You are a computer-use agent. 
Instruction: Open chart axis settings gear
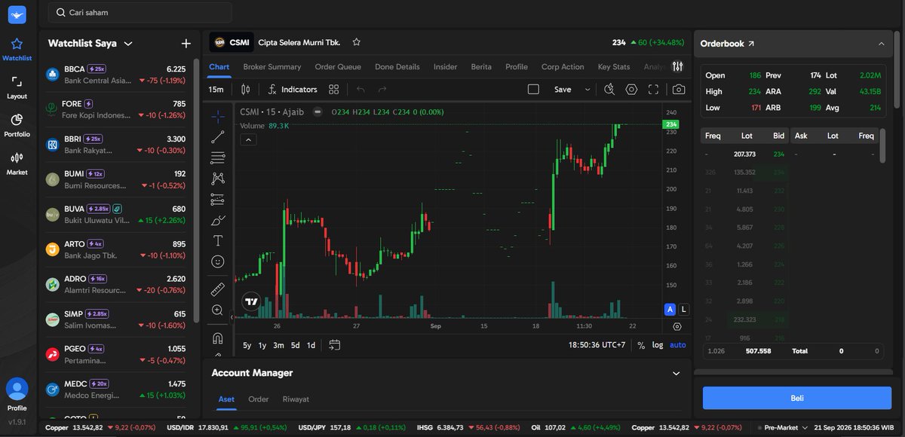pyautogui.click(x=676, y=327)
